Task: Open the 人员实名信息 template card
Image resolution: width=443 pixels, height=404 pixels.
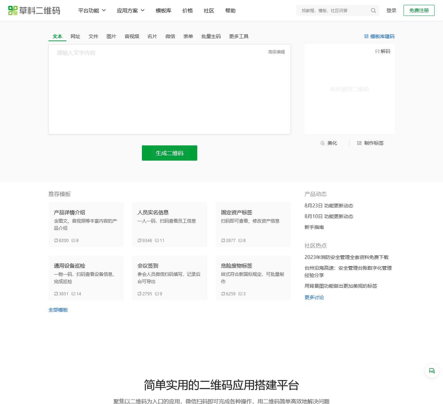Action: [x=170, y=225]
